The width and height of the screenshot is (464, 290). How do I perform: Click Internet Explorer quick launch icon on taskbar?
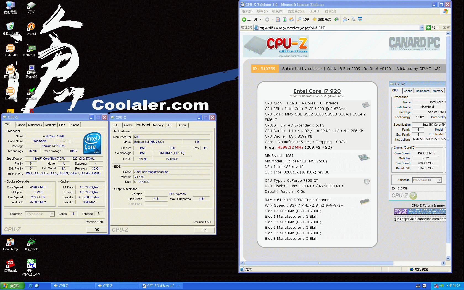point(30,286)
